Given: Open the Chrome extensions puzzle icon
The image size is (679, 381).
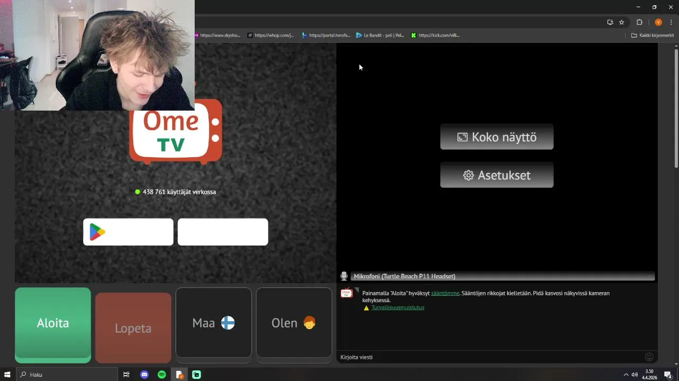Looking at the screenshot, I should tap(639, 22).
